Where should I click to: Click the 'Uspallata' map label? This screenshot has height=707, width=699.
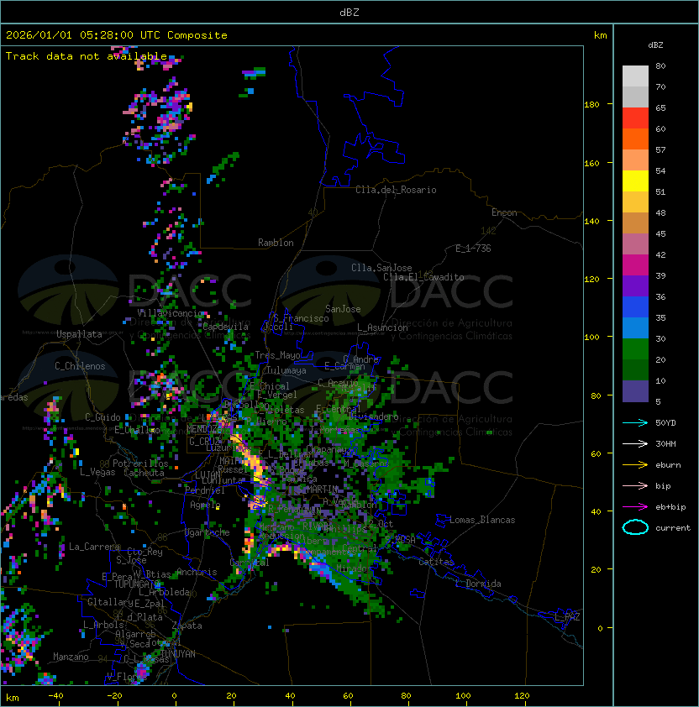(x=79, y=334)
